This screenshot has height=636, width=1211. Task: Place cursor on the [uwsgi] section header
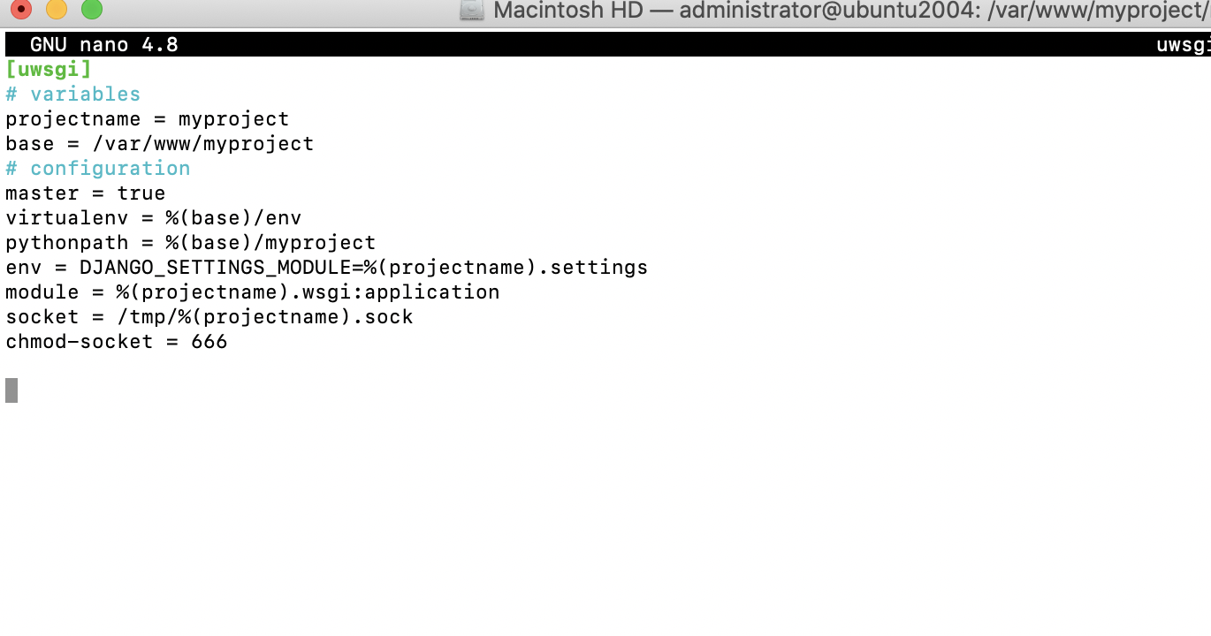pos(49,69)
